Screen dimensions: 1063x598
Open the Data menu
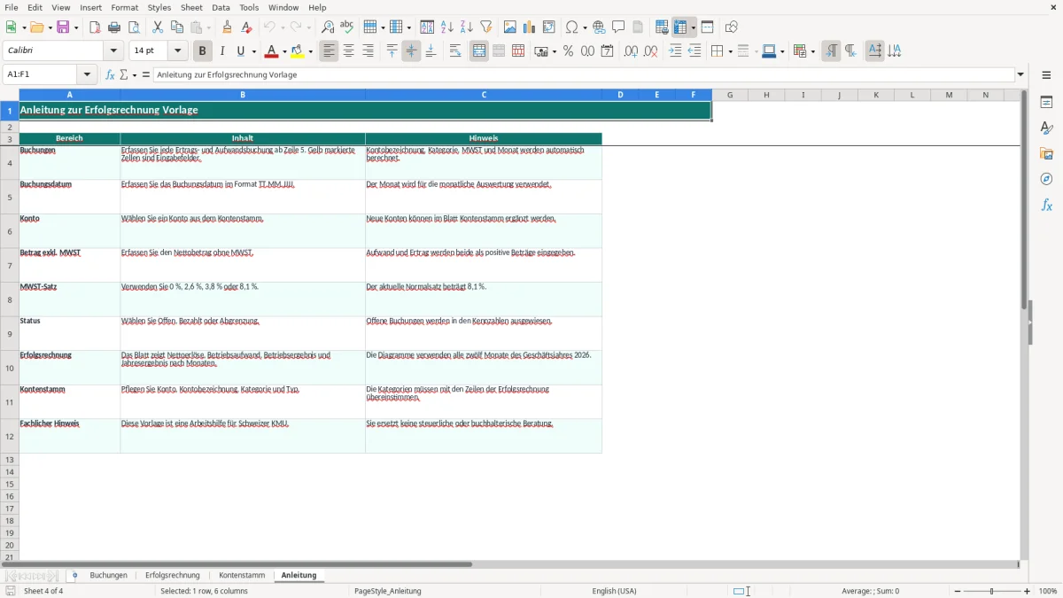click(x=221, y=7)
